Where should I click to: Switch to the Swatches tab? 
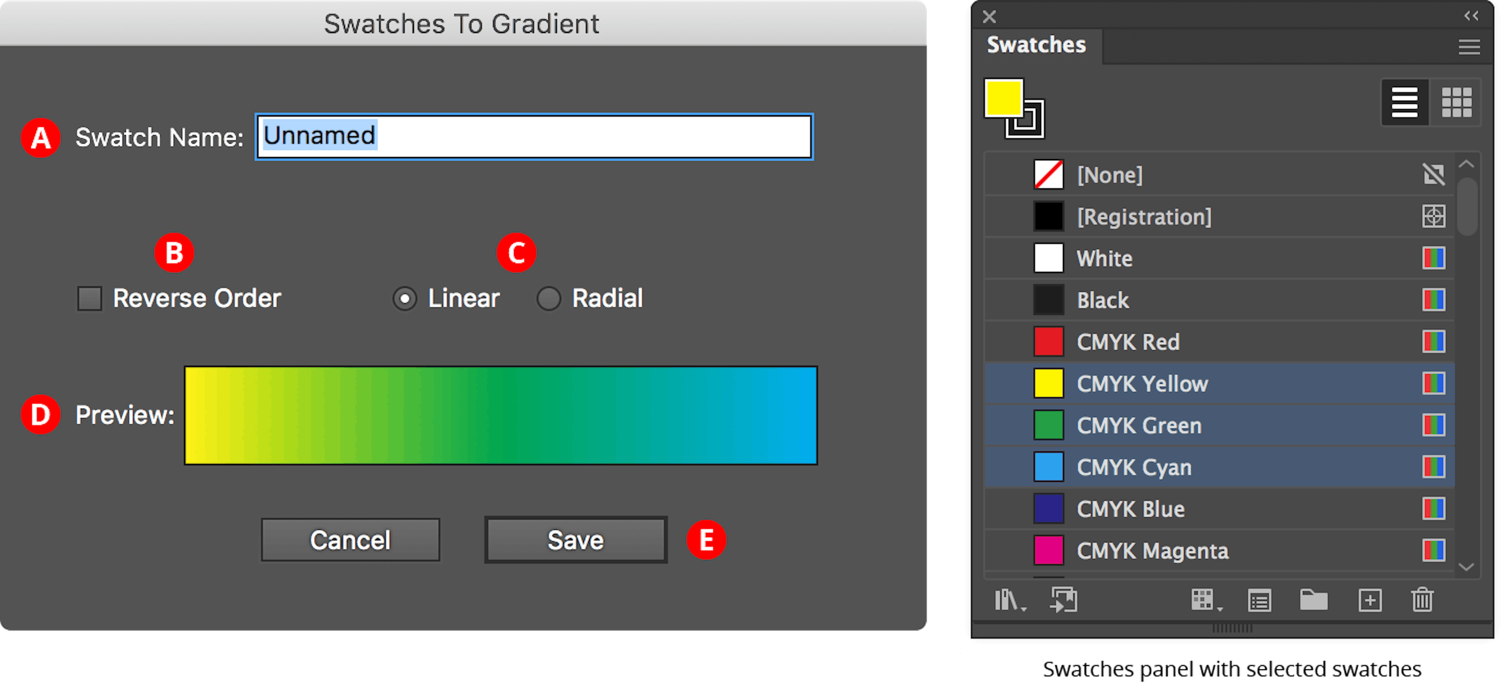[x=1035, y=45]
